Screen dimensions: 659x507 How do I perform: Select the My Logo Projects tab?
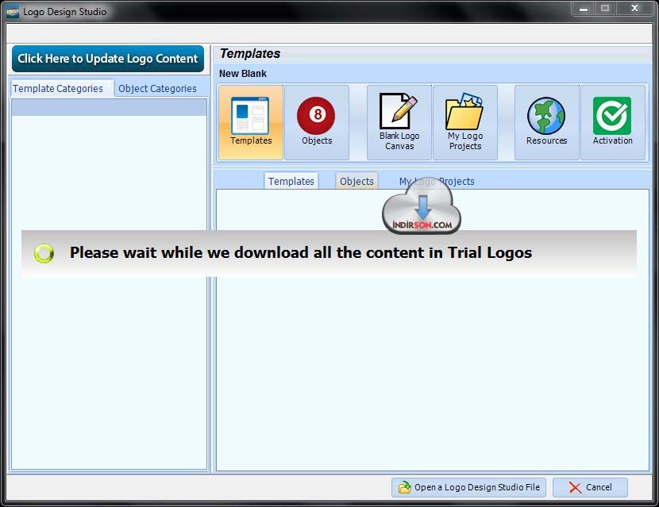click(x=437, y=182)
